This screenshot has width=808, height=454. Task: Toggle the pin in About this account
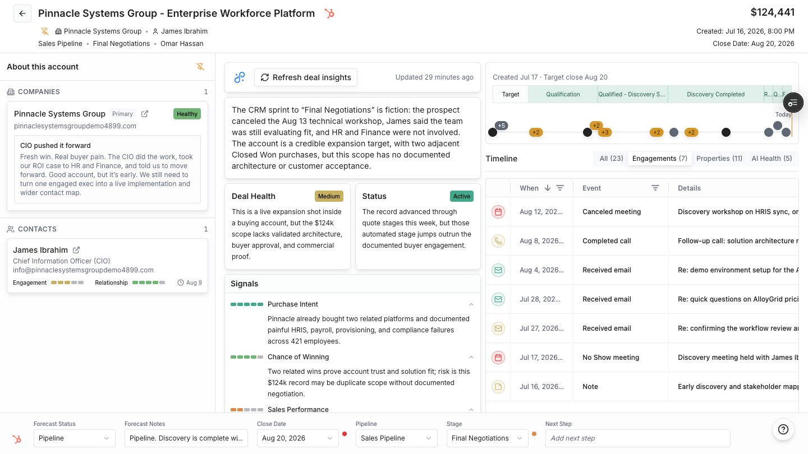point(200,67)
